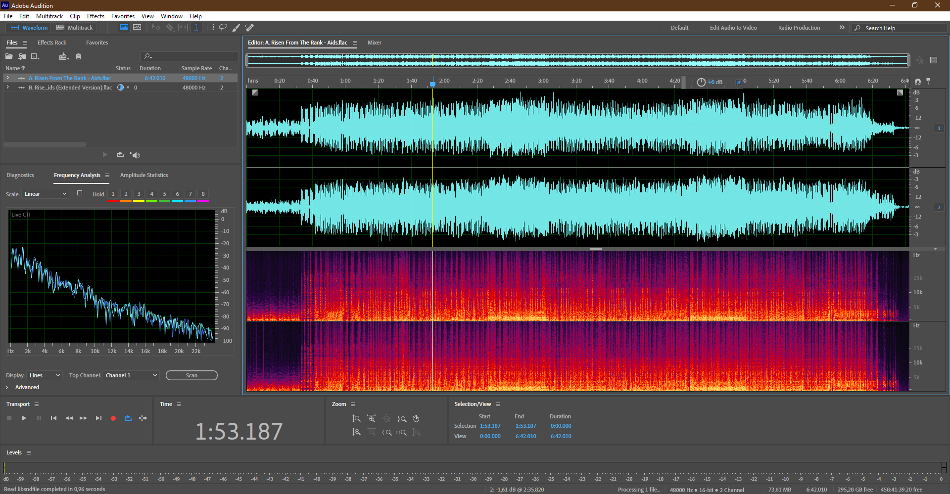The height and width of the screenshot is (494, 950).
Task: Click the Files panel auto-play speaker icon
Action: [135, 155]
